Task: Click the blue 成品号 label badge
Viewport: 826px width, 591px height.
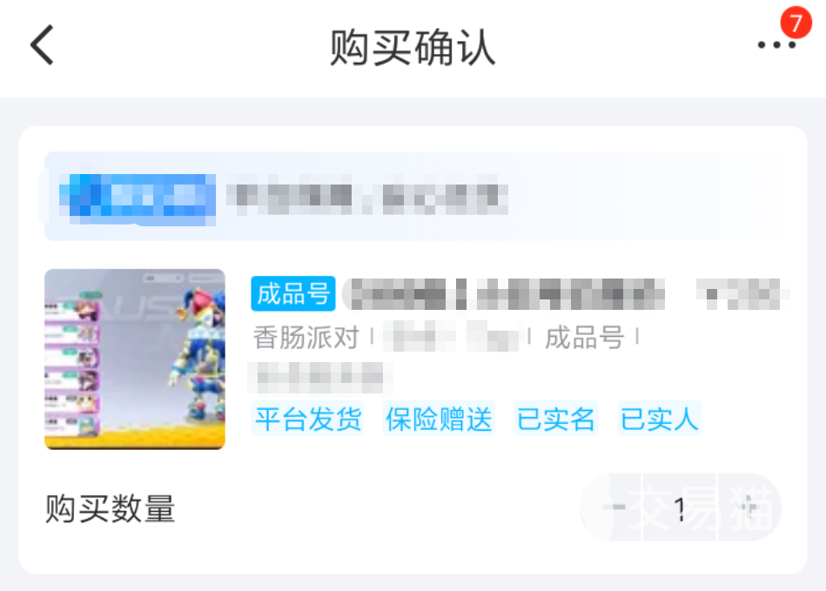Action: pyautogui.click(x=293, y=293)
